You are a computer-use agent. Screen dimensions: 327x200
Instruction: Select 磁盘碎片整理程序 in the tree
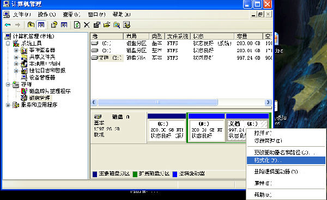[x=50, y=91]
